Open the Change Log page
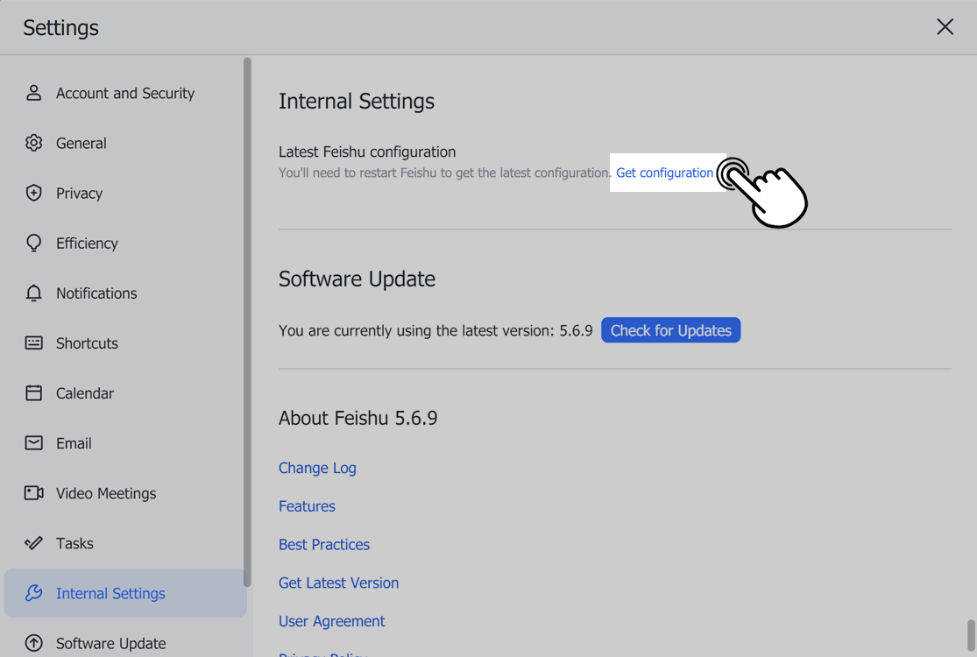 (x=317, y=468)
